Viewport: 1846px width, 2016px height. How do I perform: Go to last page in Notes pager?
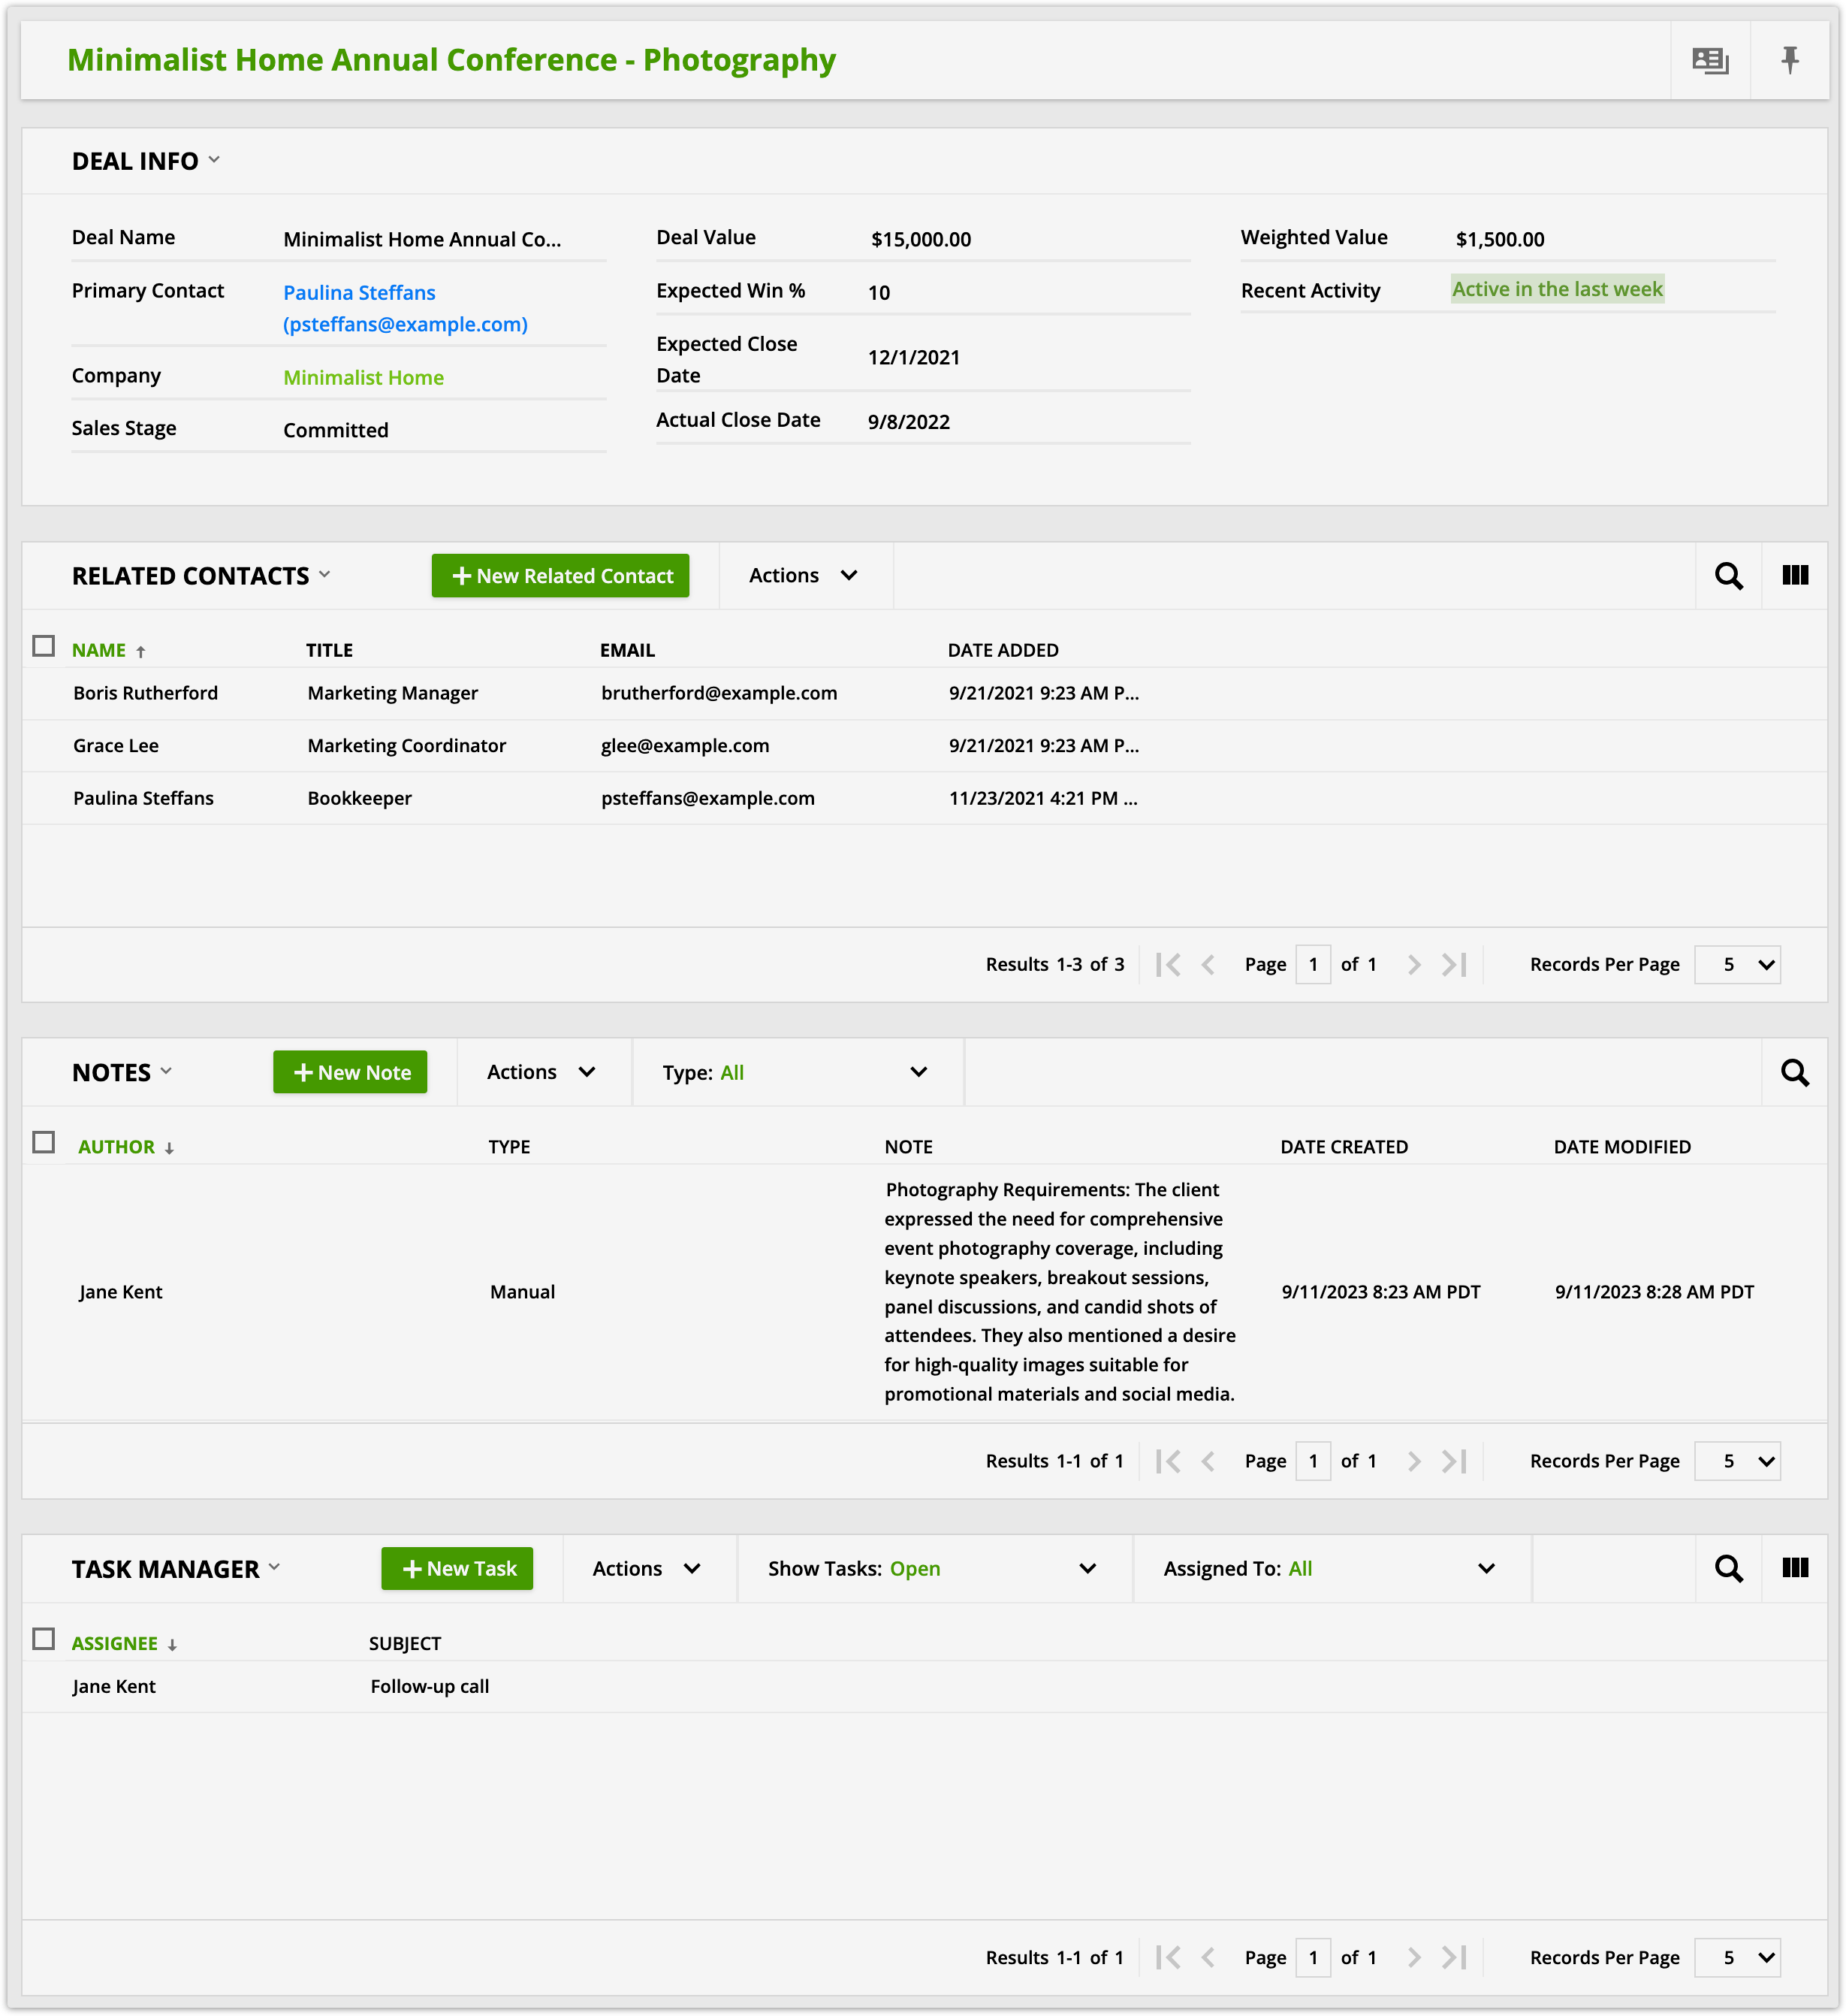click(x=1454, y=1461)
